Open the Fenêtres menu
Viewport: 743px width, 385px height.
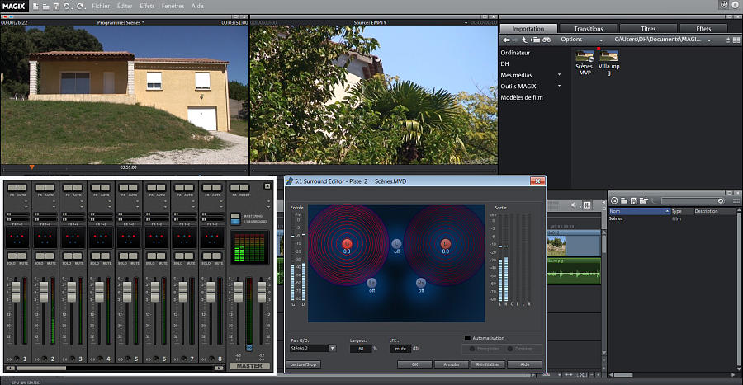173,6
